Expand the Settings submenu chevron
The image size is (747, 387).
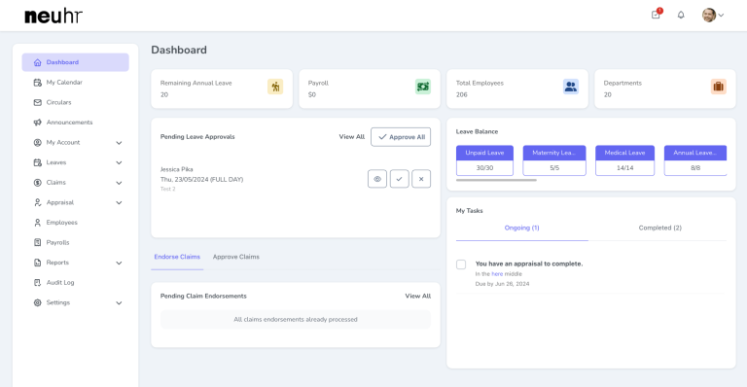pos(119,302)
